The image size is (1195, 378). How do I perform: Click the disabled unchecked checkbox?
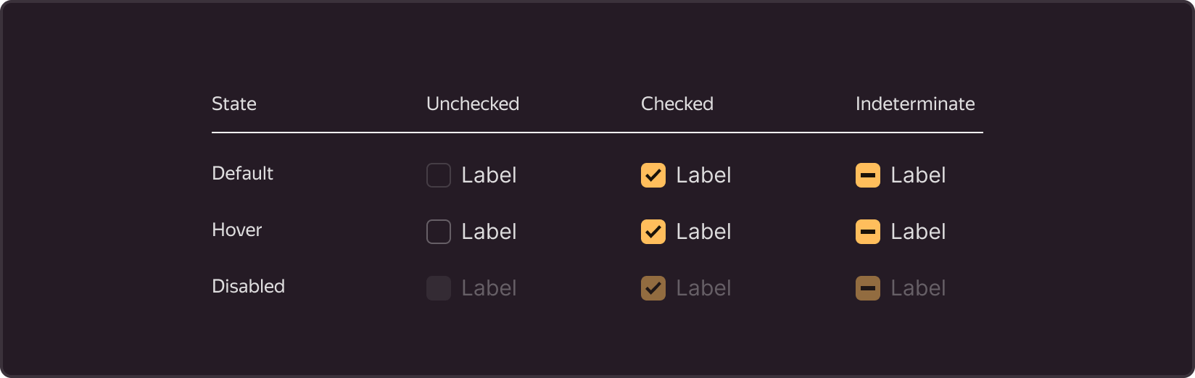(x=439, y=288)
